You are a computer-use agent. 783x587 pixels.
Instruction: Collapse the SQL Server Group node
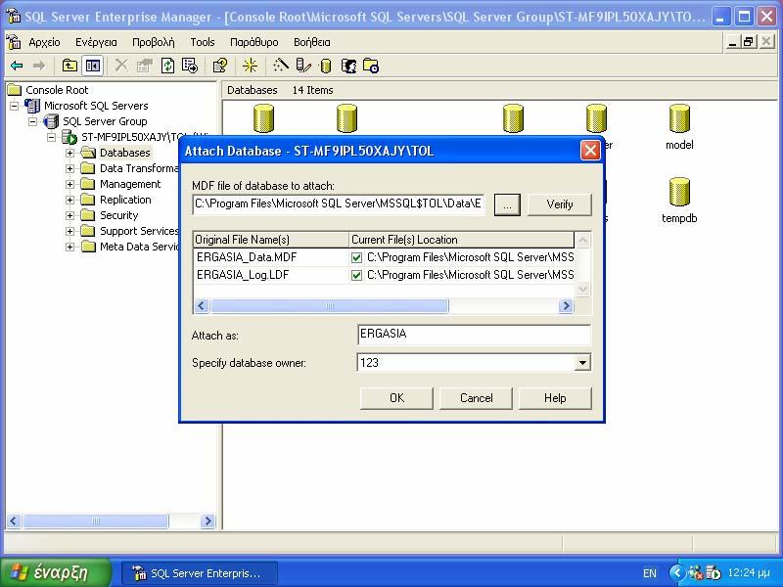point(33,121)
